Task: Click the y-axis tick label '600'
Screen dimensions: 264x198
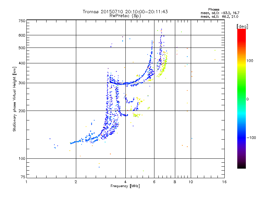Action: click(22, 35)
